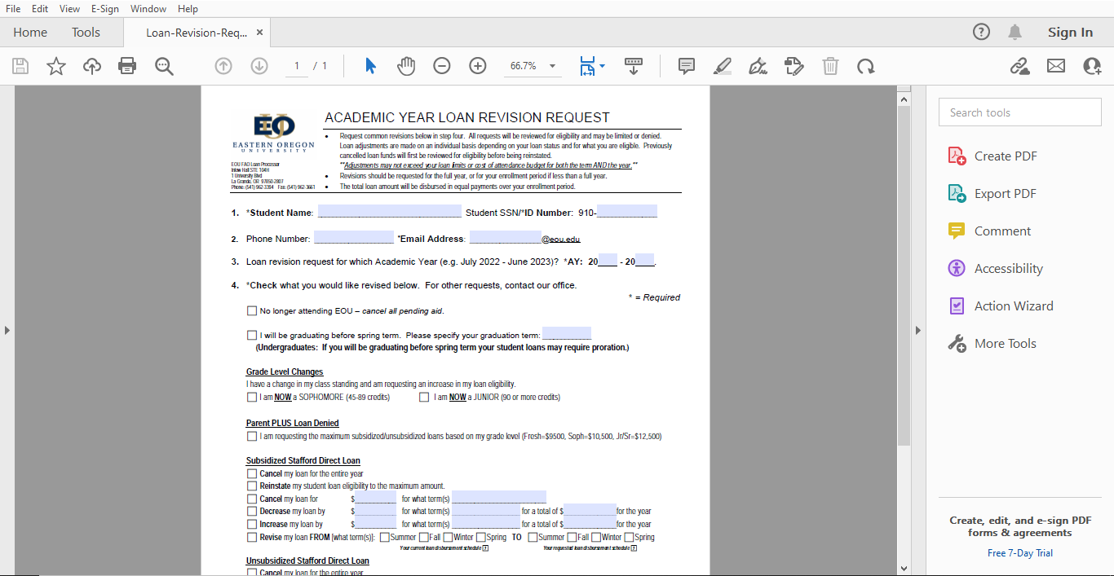Switch to the Tools tab
Screen dimensions: 1114x576
click(86, 32)
